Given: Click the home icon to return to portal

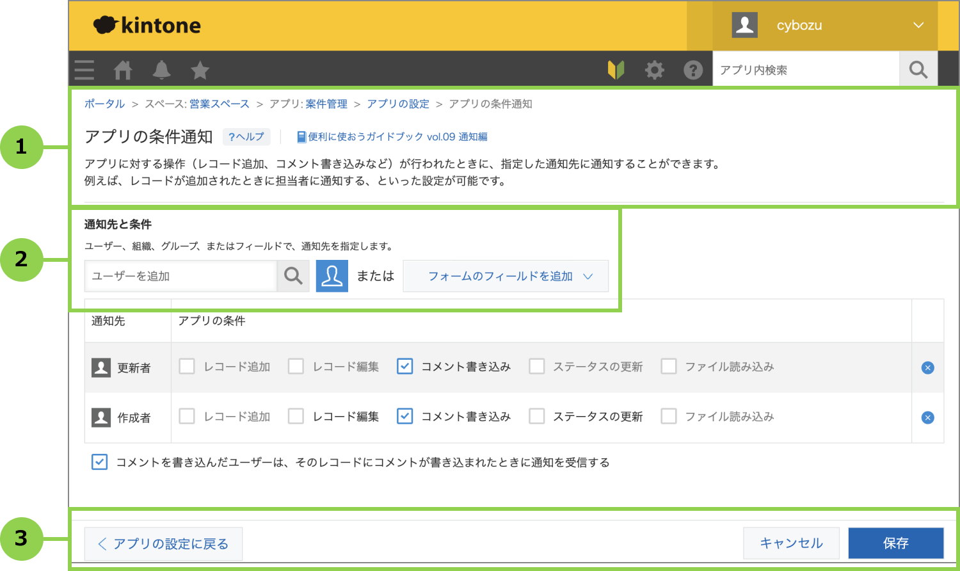Looking at the screenshot, I should (123, 69).
